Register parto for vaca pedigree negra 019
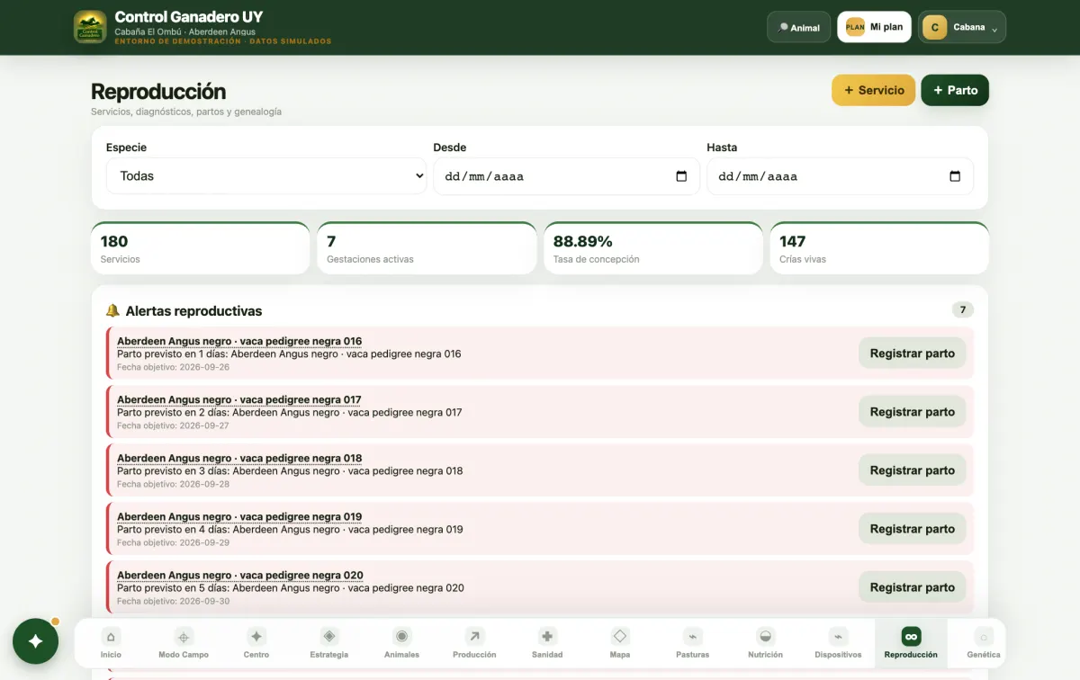Image resolution: width=1080 pixels, height=680 pixels. (913, 529)
